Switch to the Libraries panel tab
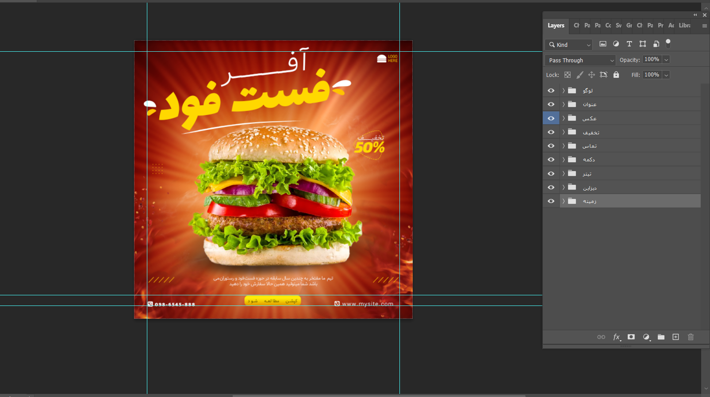Image resolution: width=710 pixels, height=397 pixels. [x=684, y=26]
